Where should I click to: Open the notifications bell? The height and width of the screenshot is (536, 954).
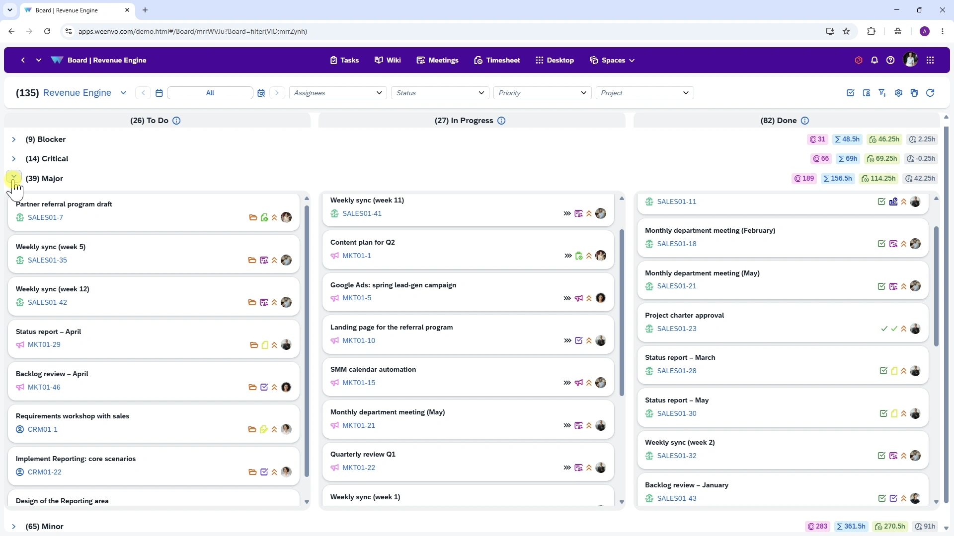pos(874,60)
